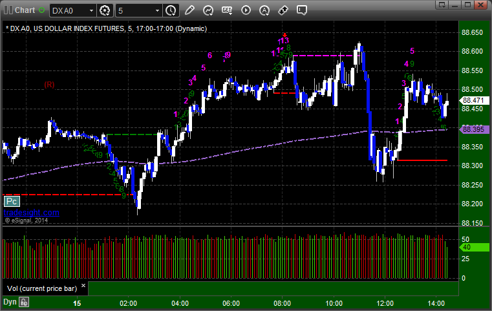
Task: Close the chart window
Action: 481,5
